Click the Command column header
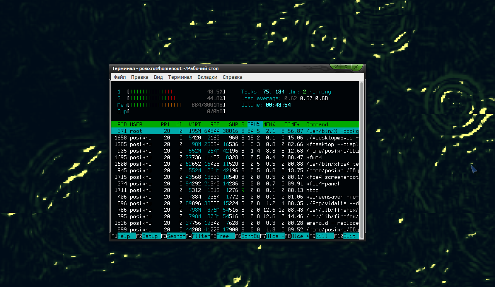 click(317, 124)
